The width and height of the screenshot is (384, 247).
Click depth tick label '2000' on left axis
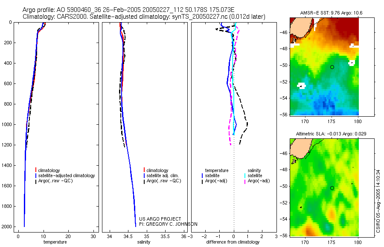(6, 227)
